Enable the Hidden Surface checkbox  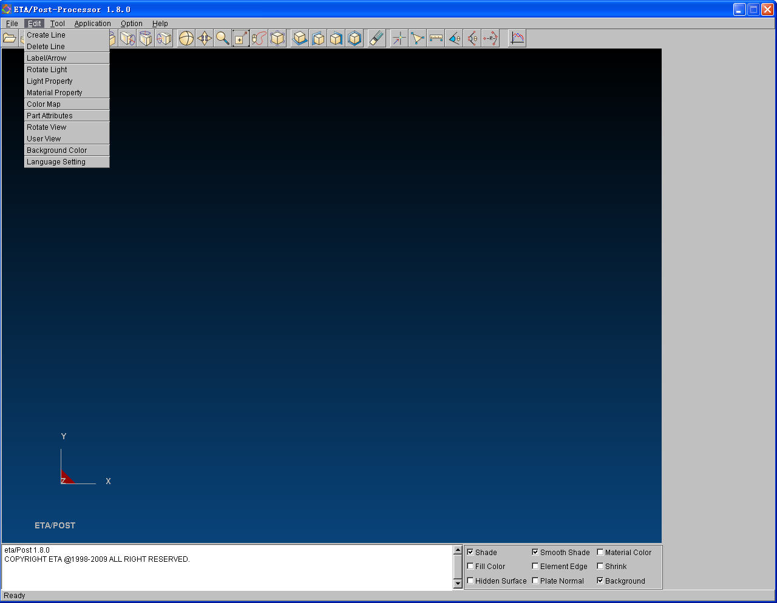point(470,581)
